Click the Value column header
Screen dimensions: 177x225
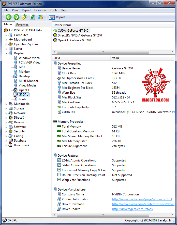142,58
